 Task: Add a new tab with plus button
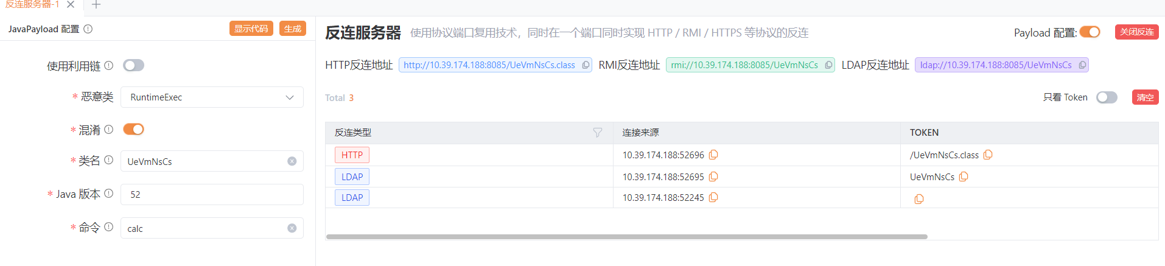click(x=96, y=5)
